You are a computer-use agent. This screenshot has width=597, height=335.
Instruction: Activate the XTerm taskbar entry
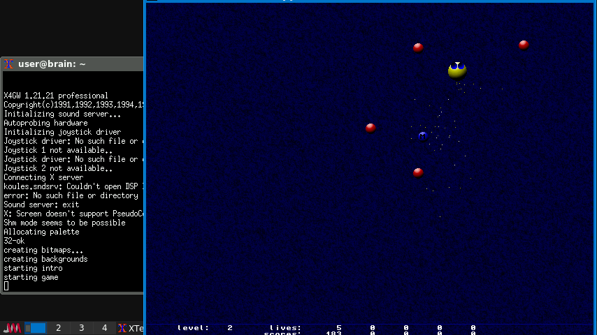[x=131, y=328]
